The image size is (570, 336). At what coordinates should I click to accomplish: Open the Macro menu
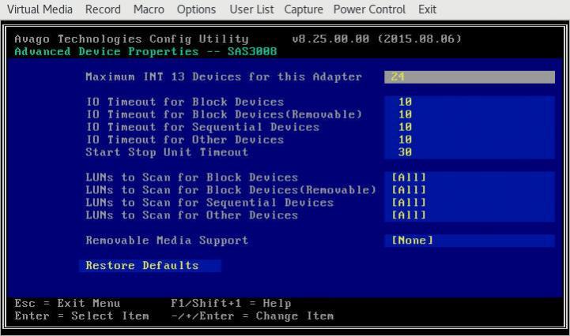(x=149, y=9)
